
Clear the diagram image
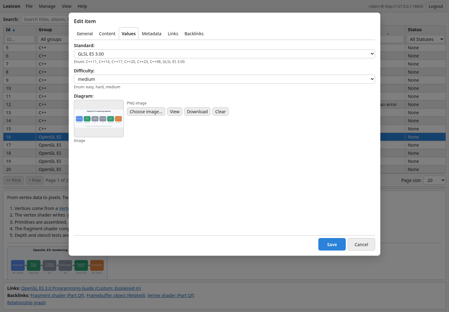point(220,112)
